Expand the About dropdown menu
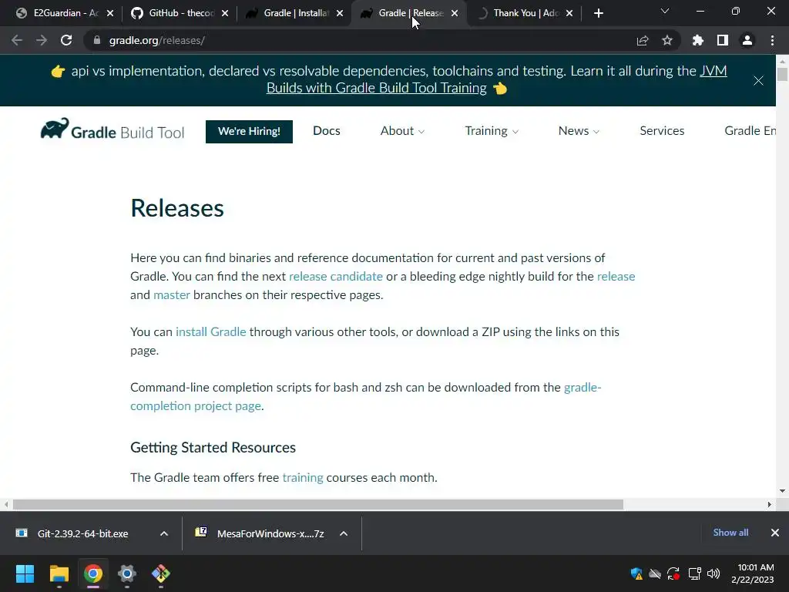The height and width of the screenshot is (592, 789). tap(402, 131)
